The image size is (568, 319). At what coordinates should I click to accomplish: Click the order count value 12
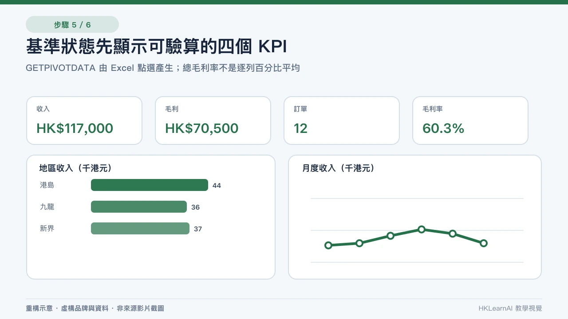tap(300, 128)
